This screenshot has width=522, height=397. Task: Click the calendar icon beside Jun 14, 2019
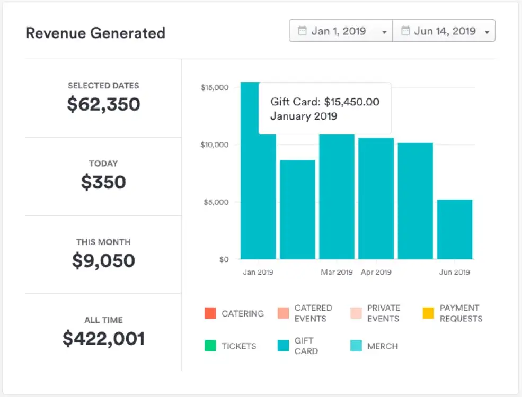pyautogui.click(x=405, y=31)
